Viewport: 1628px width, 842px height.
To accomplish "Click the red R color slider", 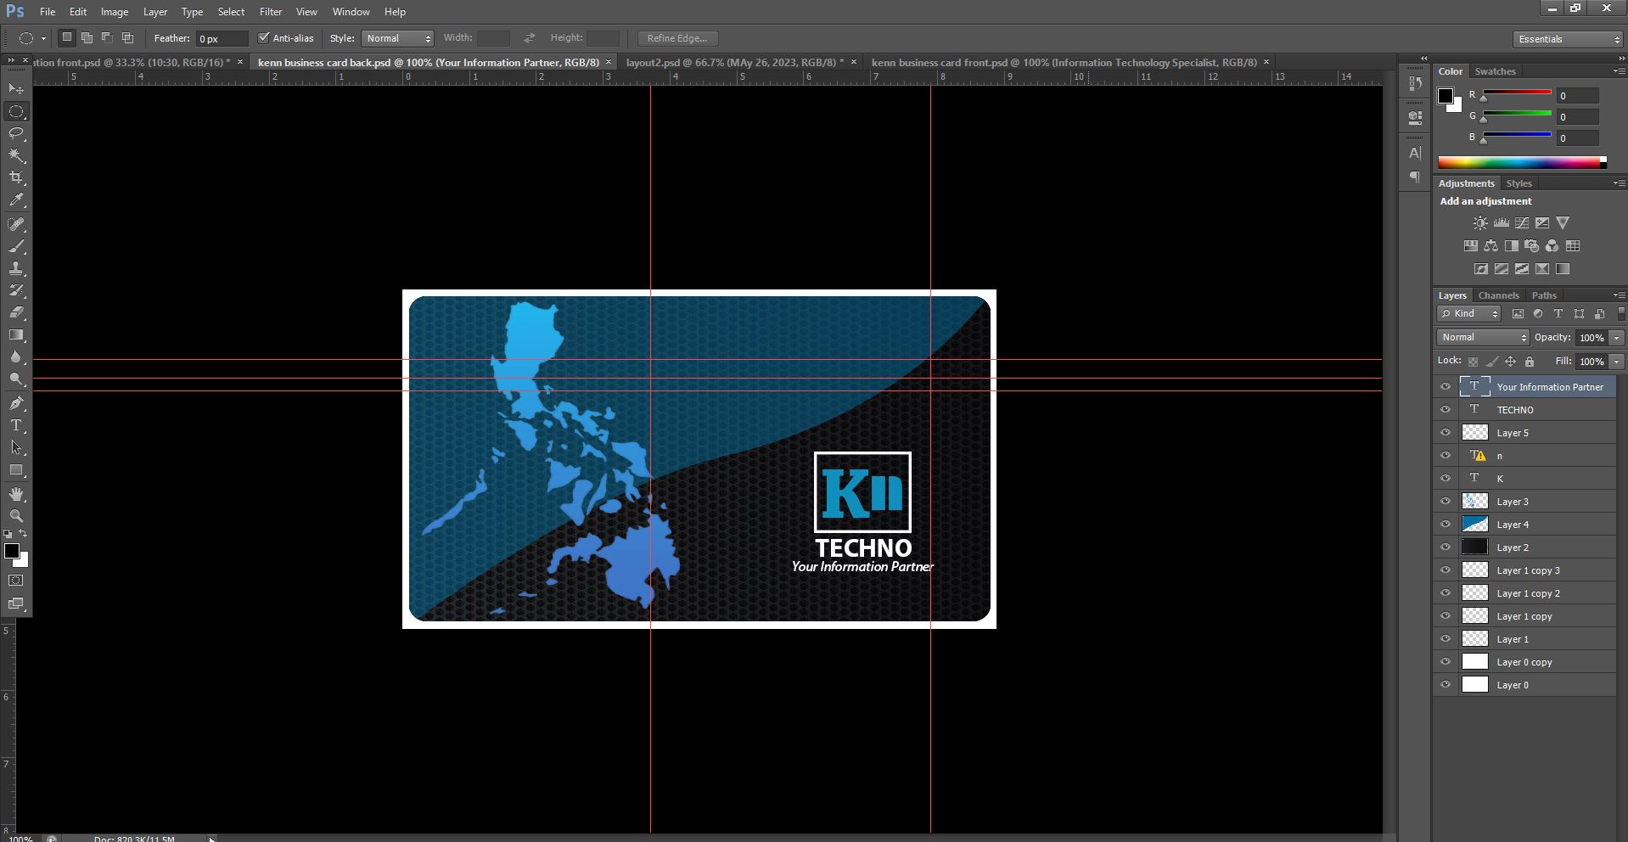I will point(1516,93).
